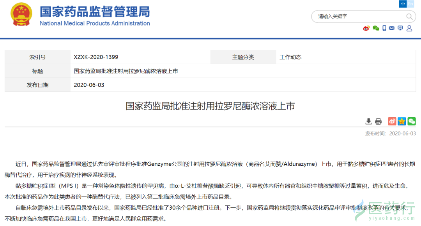This screenshot has height=226, width=421.
Task: Click the user account icon
Action: click(409, 28)
